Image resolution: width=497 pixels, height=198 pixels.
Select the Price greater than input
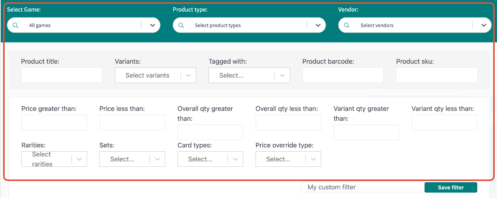(x=54, y=122)
